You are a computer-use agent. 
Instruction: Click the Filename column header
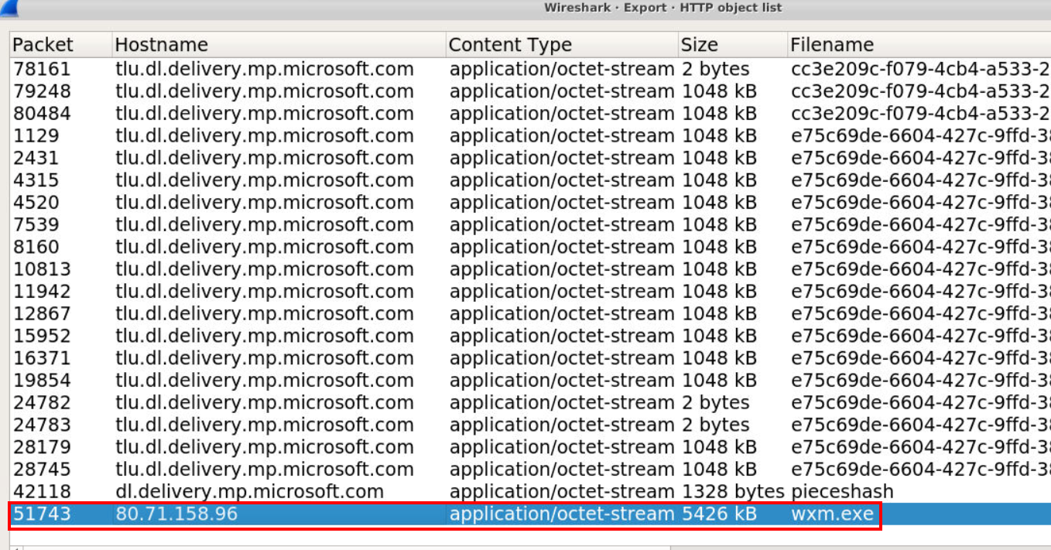click(919, 45)
